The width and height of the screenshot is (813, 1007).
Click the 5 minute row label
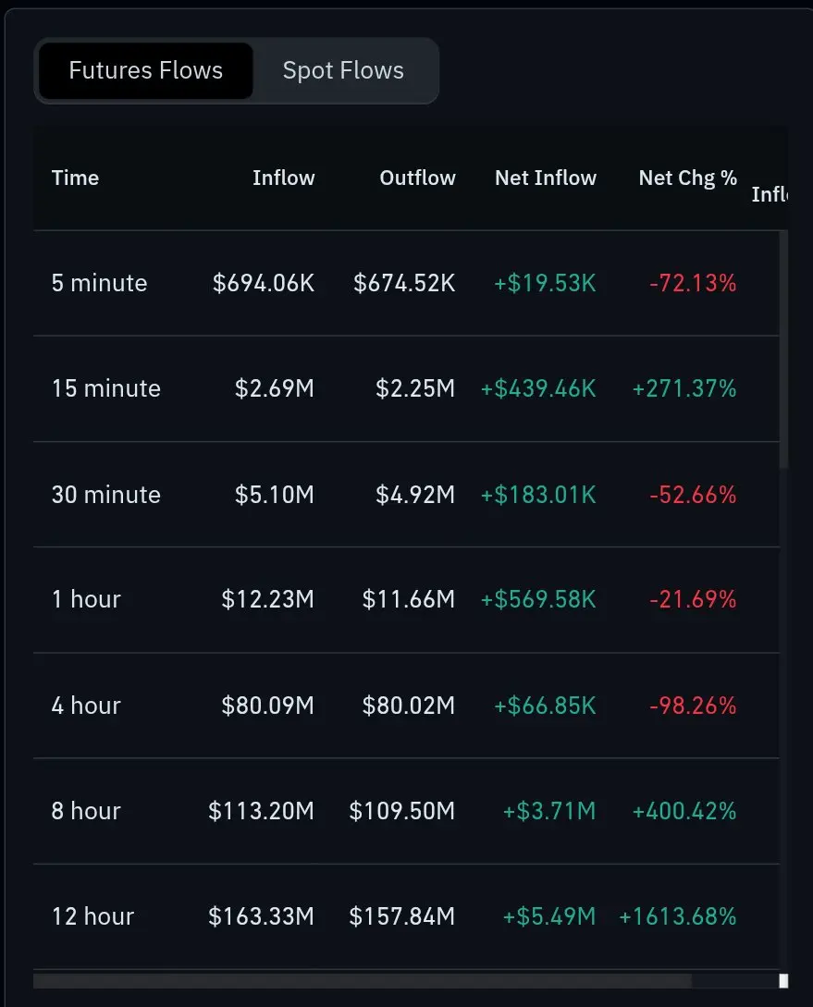click(100, 283)
